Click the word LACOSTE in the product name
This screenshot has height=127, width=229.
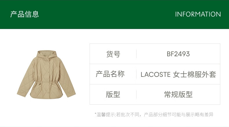pyautogui.click(x=156, y=75)
